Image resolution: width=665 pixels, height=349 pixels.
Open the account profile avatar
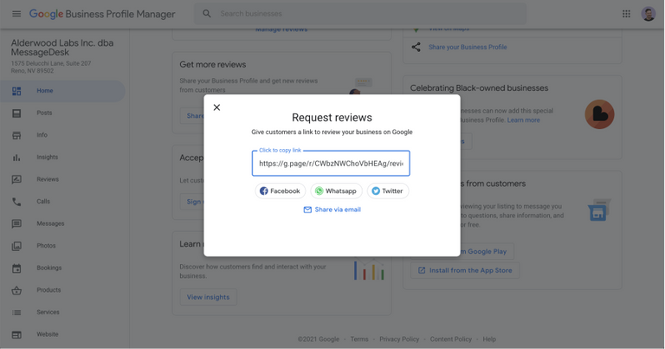pos(648,14)
